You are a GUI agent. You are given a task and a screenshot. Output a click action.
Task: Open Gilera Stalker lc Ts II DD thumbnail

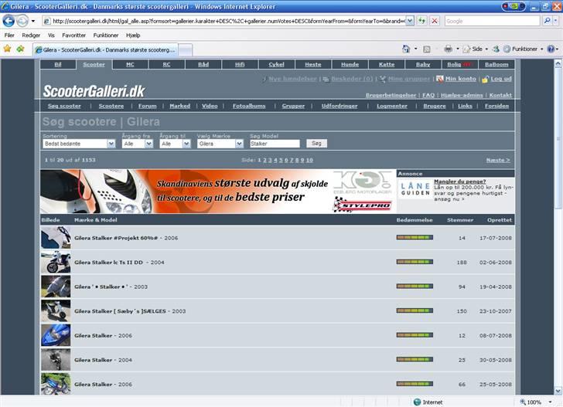[x=56, y=262]
